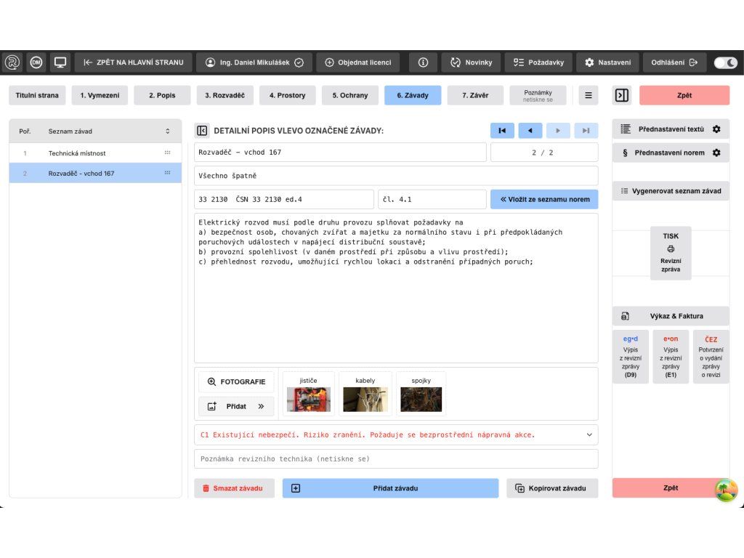Open hamburger menu icon next to Poznámky
744x558 pixels.
pyautogui.click(x=588, y=95)
